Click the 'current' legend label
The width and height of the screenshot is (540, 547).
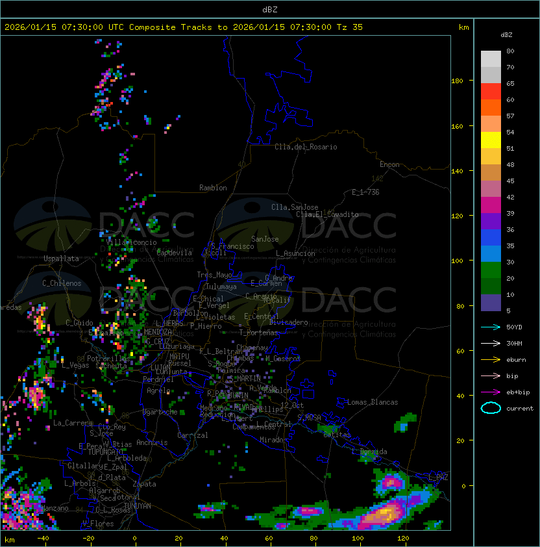[x=520, y=408]
